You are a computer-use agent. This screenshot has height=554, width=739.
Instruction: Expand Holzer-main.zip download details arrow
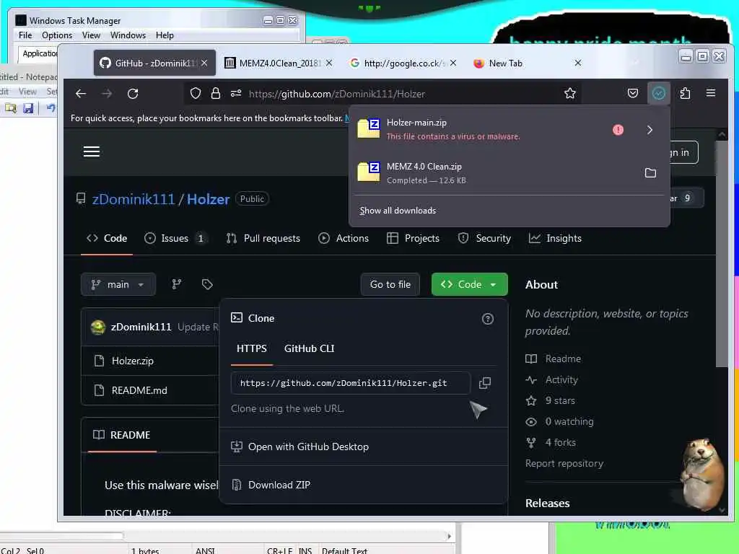[650, 130]
